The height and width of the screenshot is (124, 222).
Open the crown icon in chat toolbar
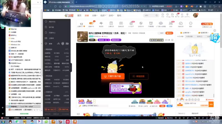[x=186, y=100]
